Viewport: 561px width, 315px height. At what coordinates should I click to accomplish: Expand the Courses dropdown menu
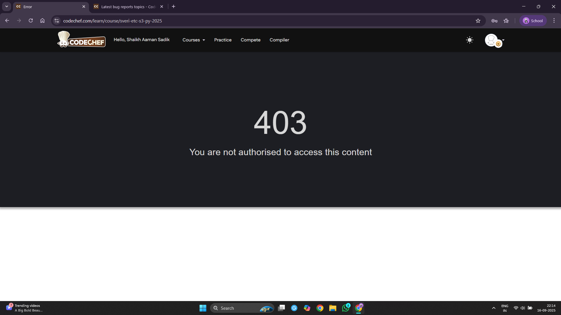click(194, 40)
